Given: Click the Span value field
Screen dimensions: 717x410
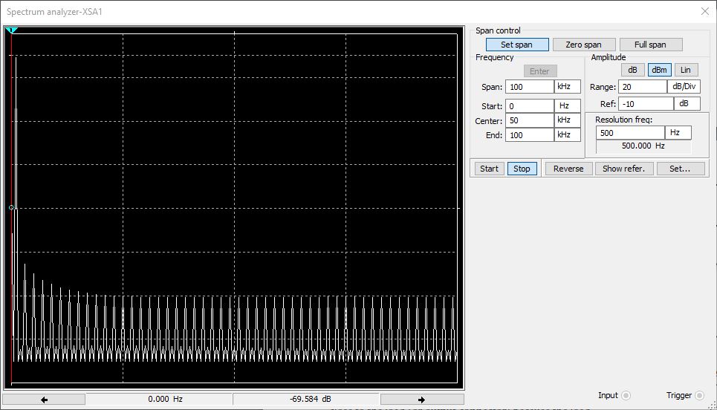Looking at the screenshot, I should (530, 87).
